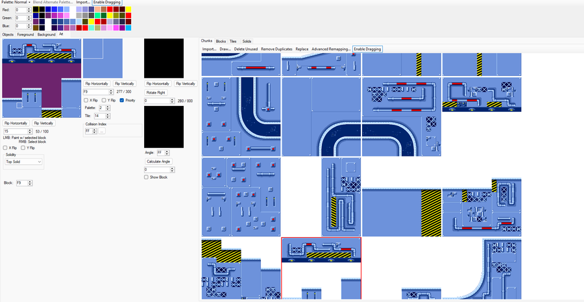The height and width of the screenshot is (302, 584).
Task: Click Delete Unused chunks
Action: pos(246,49)
